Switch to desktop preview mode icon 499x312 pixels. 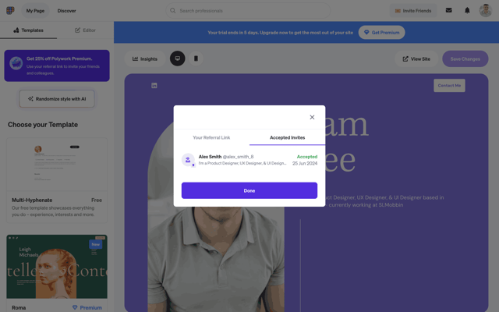point(178,58)
